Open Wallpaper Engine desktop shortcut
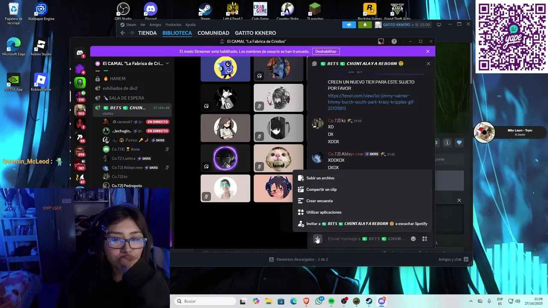Image resolution: width=548 pixels, height=308 pixels. 41,12
